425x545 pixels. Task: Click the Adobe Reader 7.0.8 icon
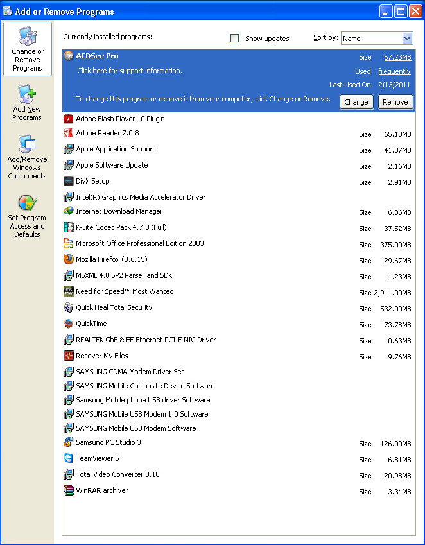[69, 133]
